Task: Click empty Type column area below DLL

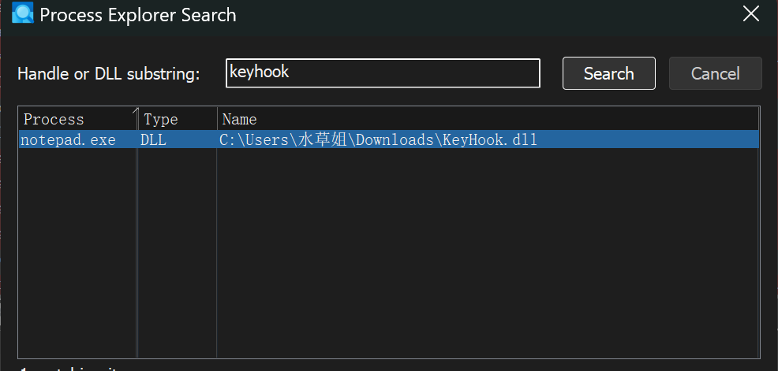Action: (177, 253)
